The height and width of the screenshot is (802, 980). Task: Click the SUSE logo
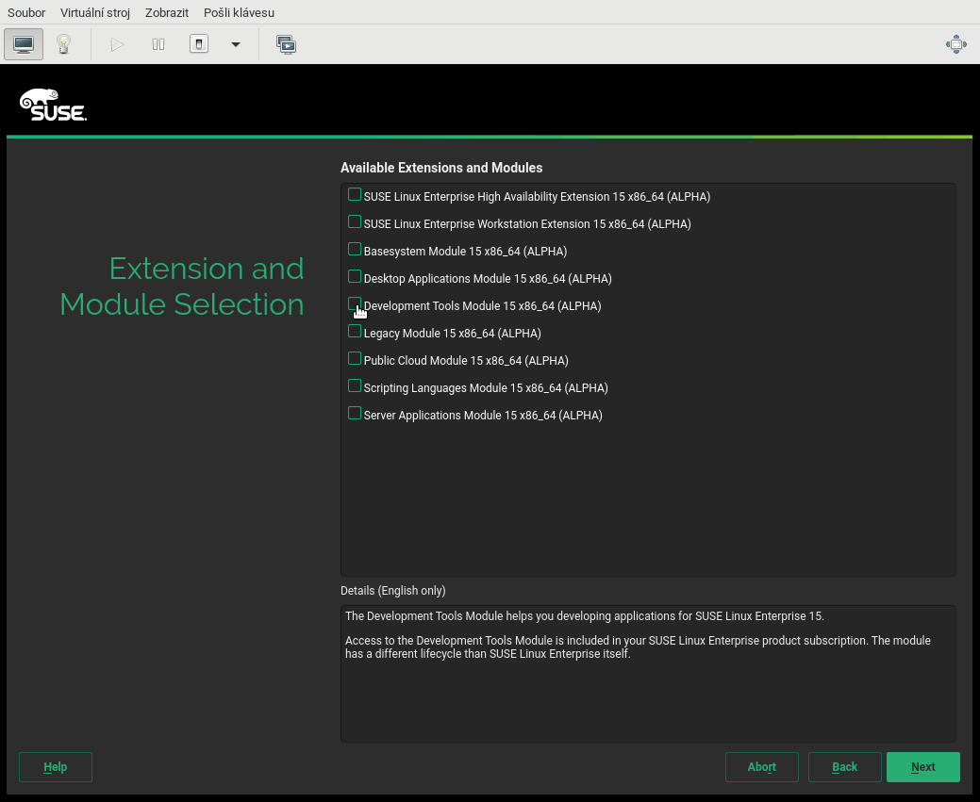point(53,105)
